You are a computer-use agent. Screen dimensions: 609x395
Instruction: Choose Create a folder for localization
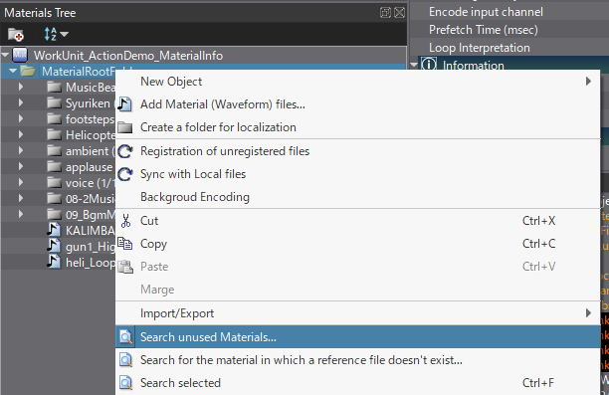[x=357, y=127]
